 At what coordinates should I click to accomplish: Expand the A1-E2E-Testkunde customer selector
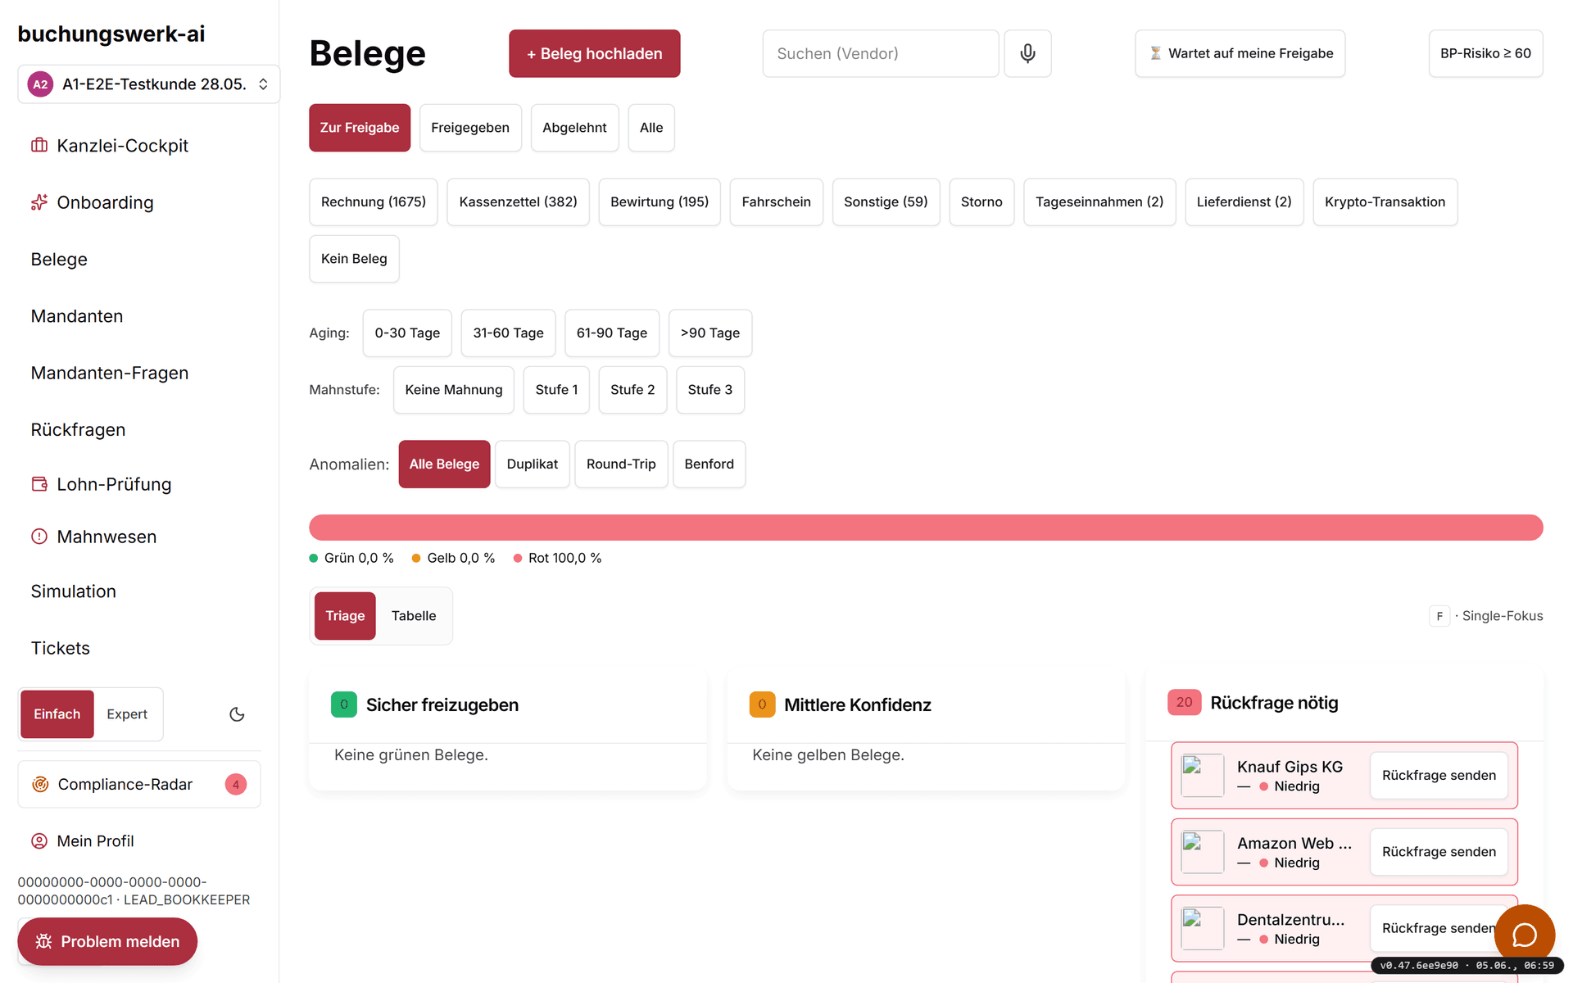coord(148,84)
